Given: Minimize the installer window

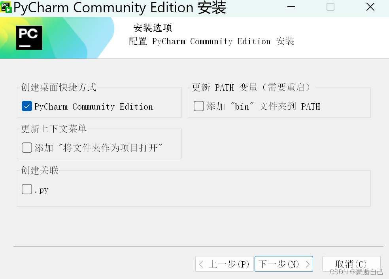Looking at the screenshot, I should coord(291,7).
